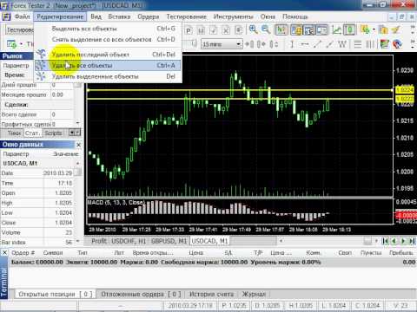Expand the upper toolbar overflow chevron
The height and width of the screenshot is (312, 417).
point(413,29)
